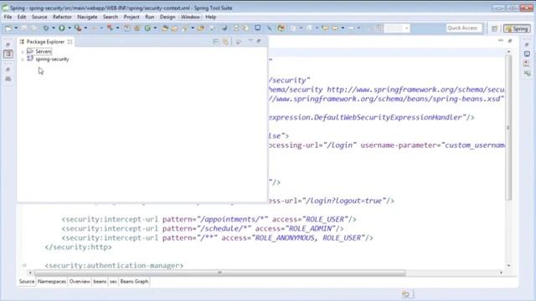Viewport: 536px width, 301px height.
Task: Open the Refactor menu
Action: coord(62,17)
